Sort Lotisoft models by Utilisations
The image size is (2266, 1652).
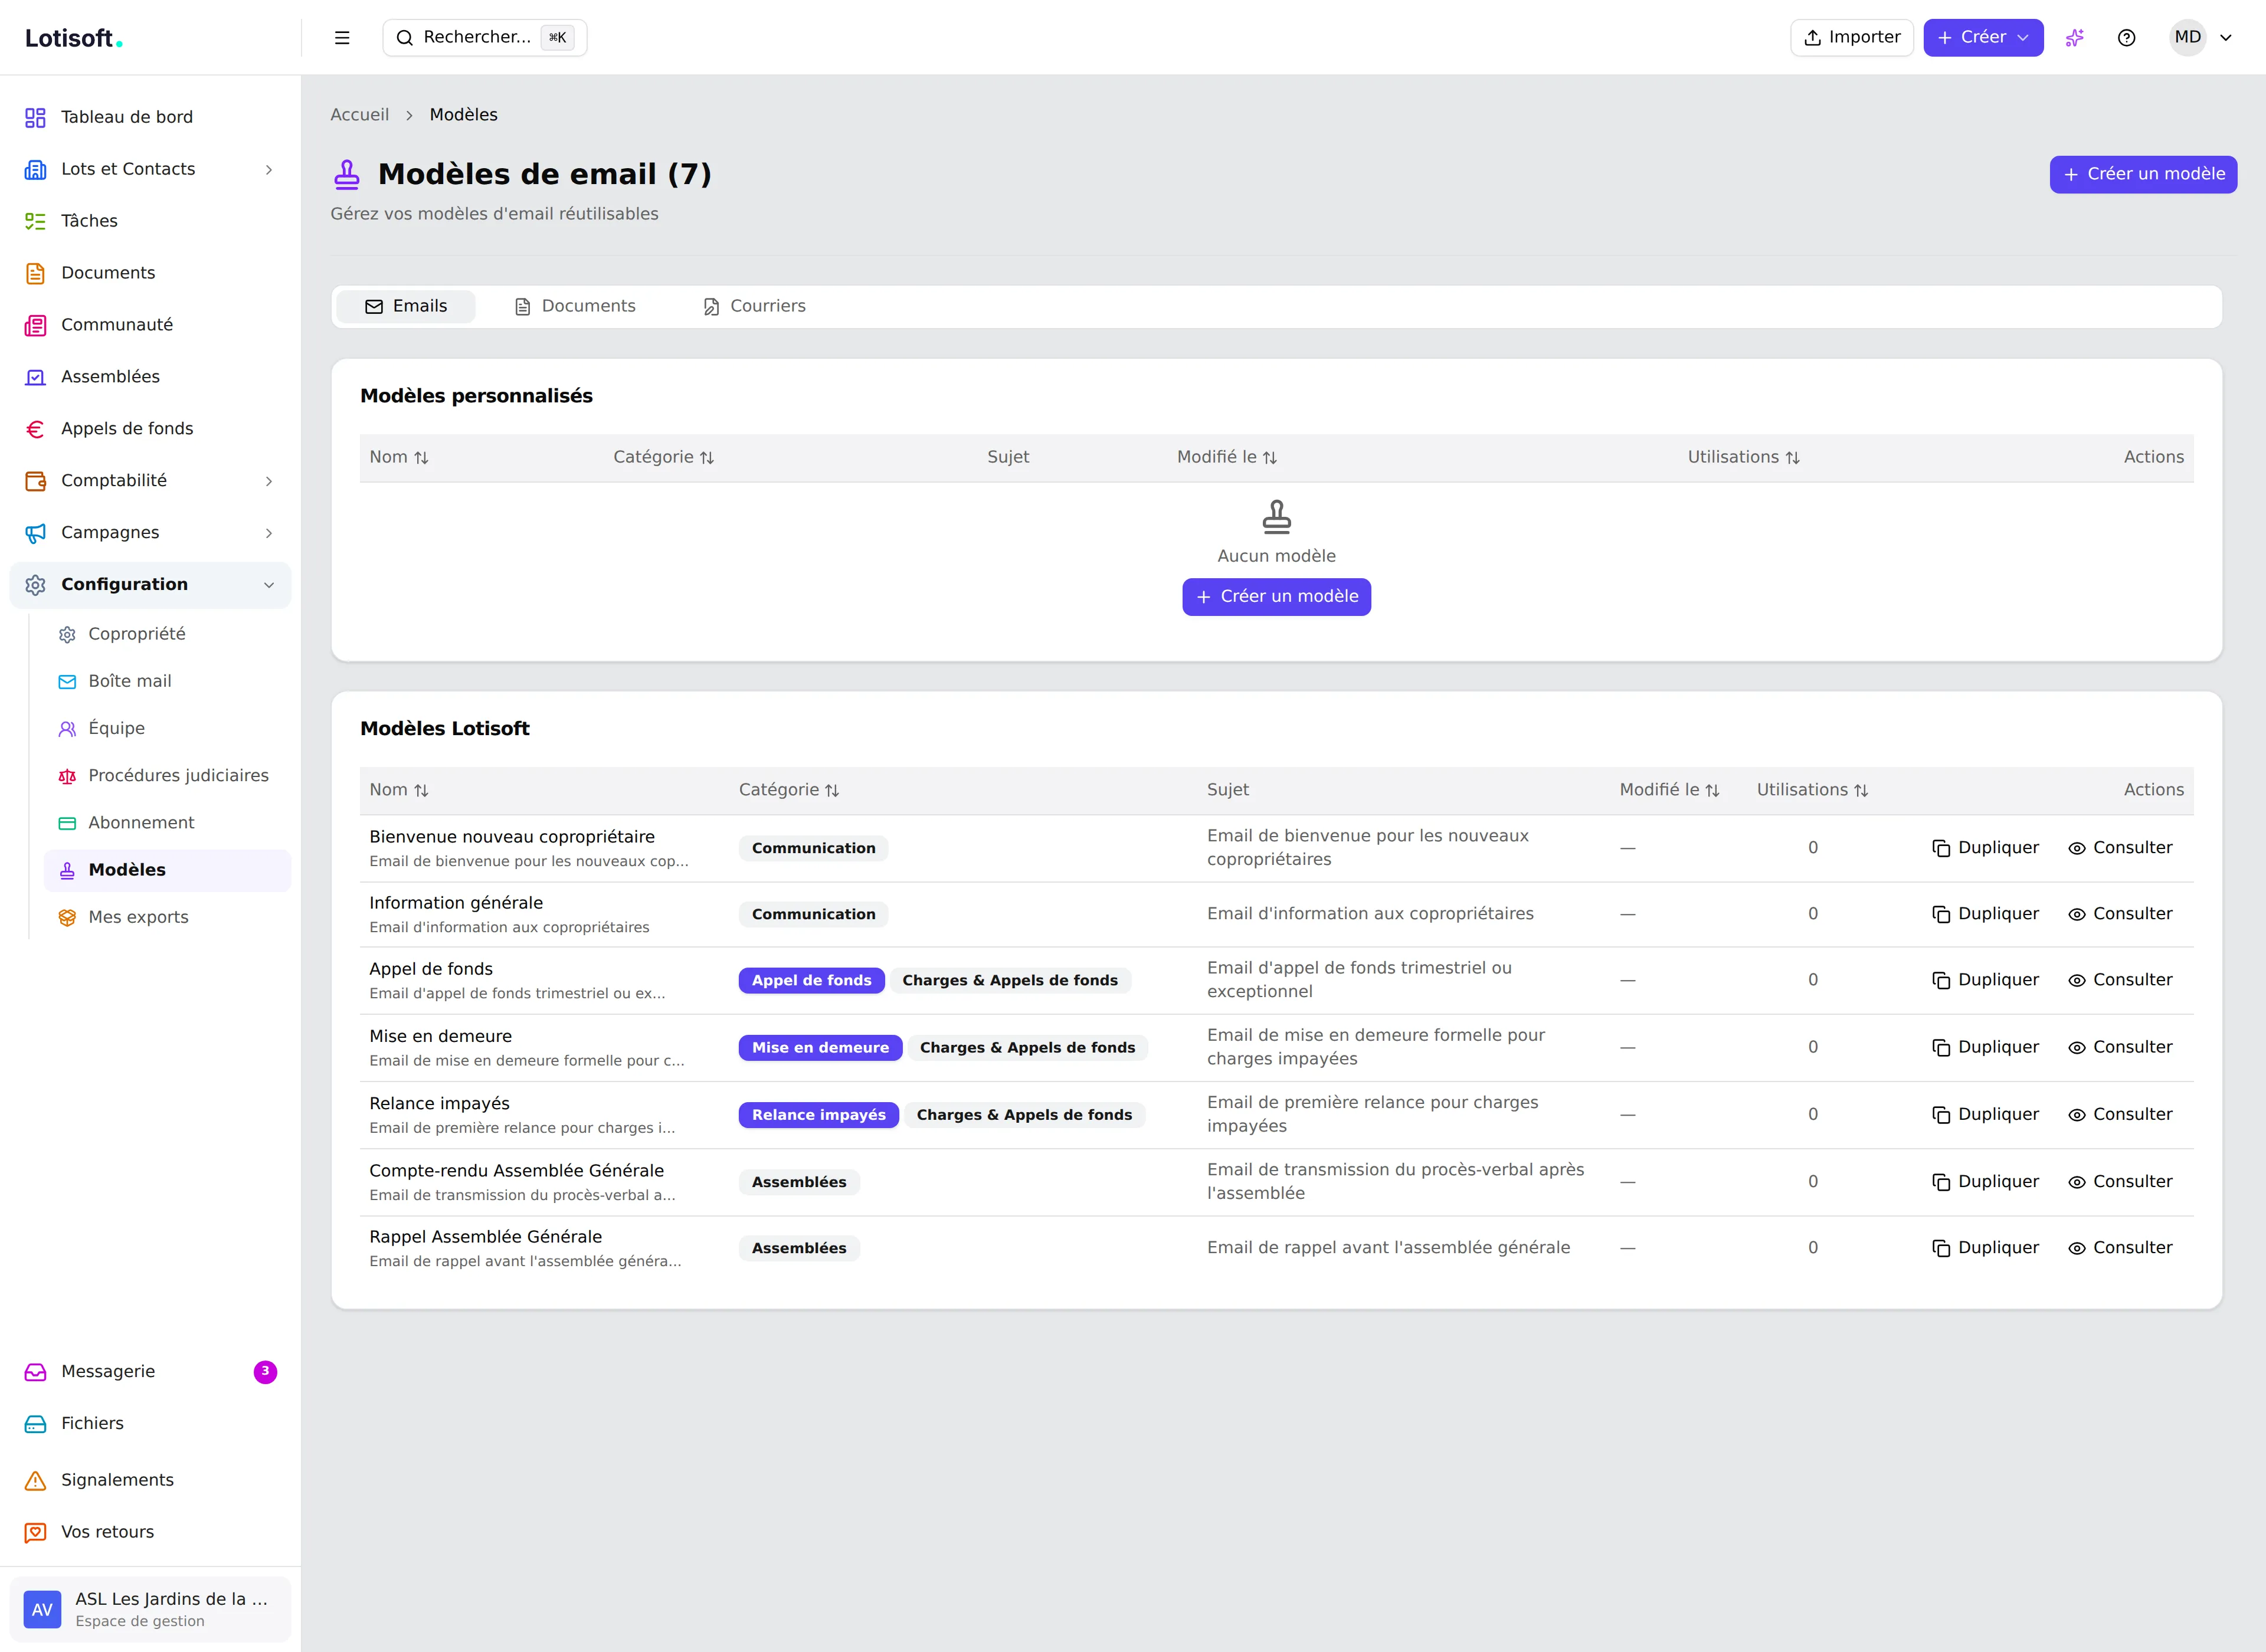tap(1813, 790)
